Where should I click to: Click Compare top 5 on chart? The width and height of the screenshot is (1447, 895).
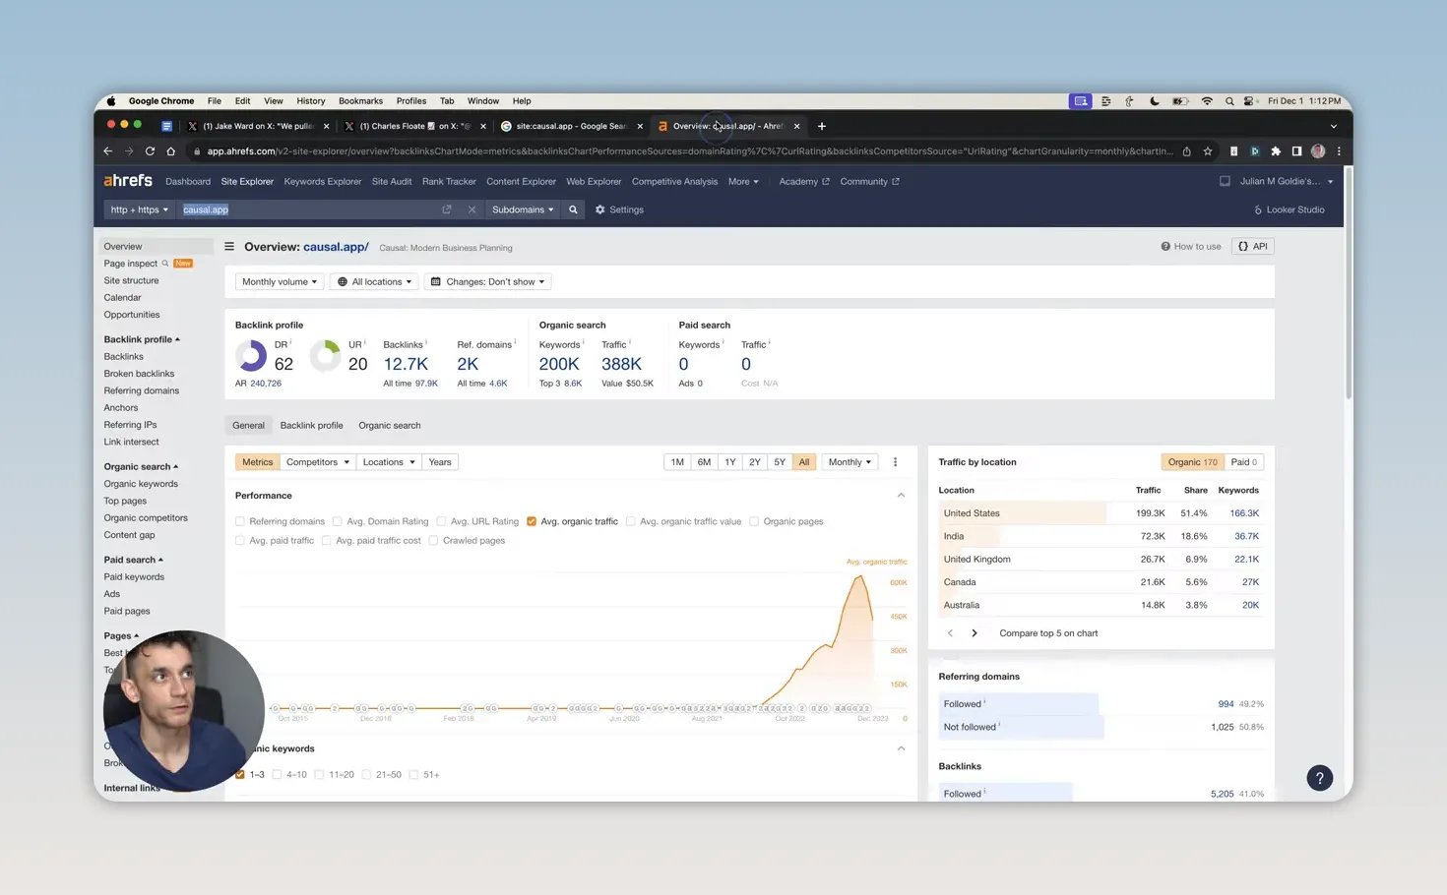[1048, 633]
